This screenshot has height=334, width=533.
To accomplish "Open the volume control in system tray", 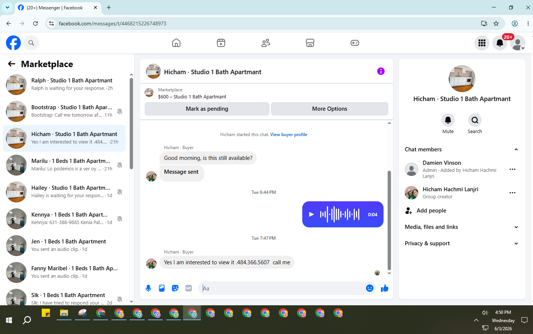I will 485,312.
